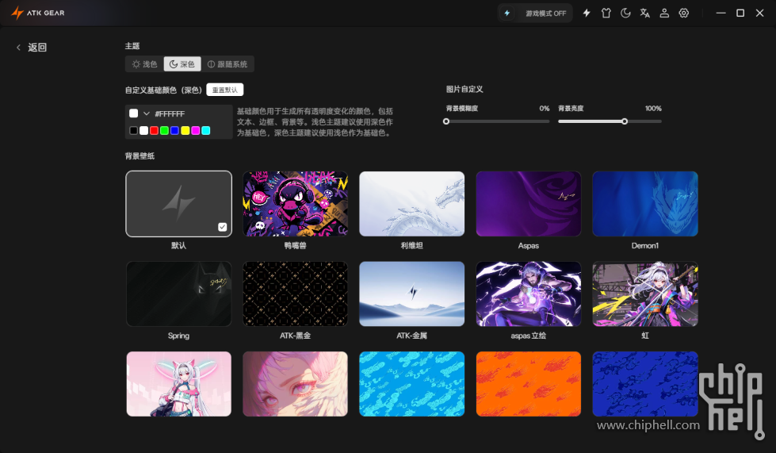Pick the red preset swatch
This screenshot has height=453, width=776.
(154, 131)
